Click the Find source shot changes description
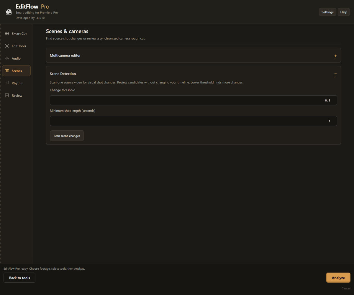 [96, 38]
